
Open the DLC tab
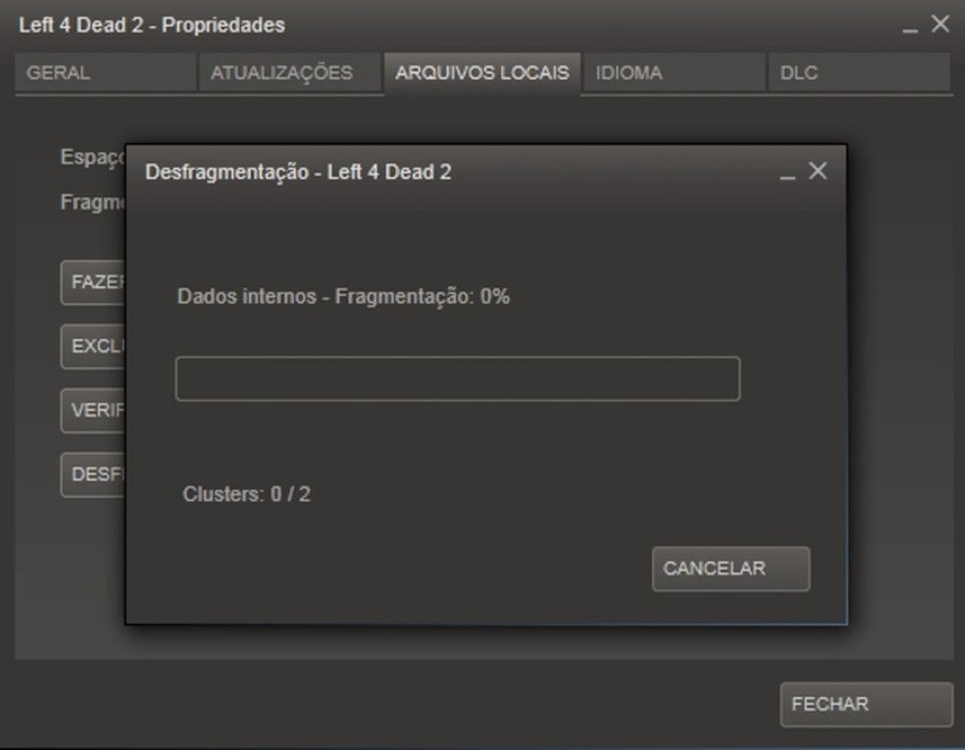click(x=858, y=73)
